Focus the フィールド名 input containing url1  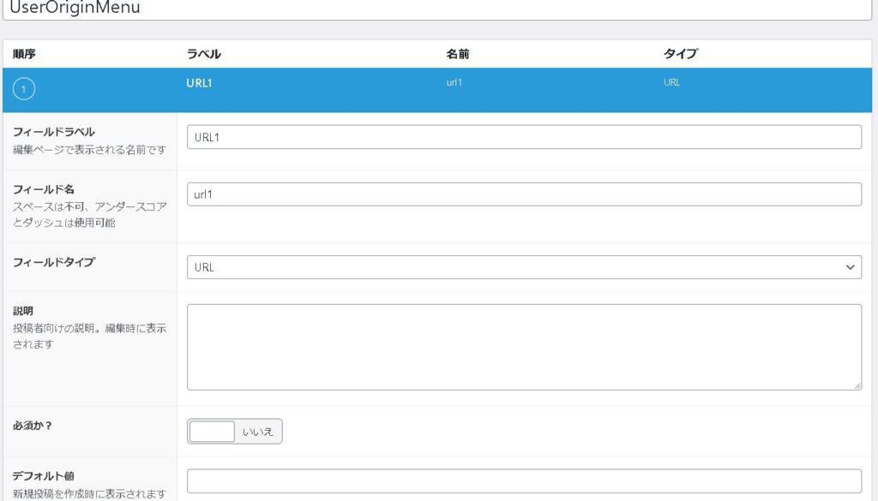click(x=523, y=194)
